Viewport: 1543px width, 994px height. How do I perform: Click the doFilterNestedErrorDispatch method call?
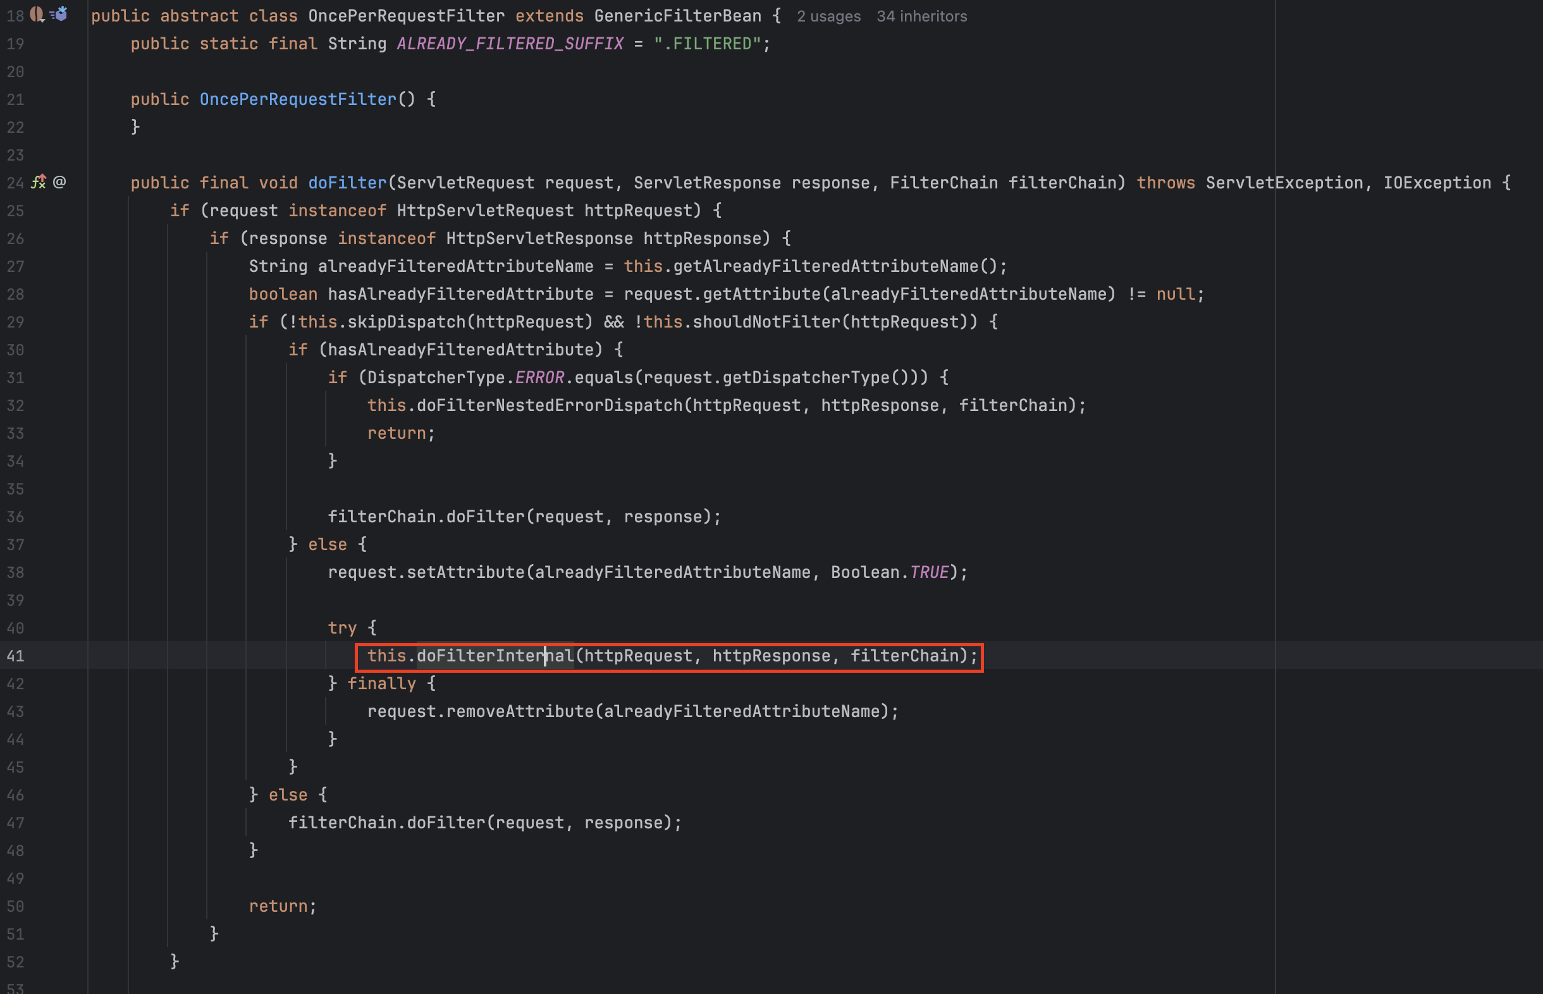tap(549, 406)
